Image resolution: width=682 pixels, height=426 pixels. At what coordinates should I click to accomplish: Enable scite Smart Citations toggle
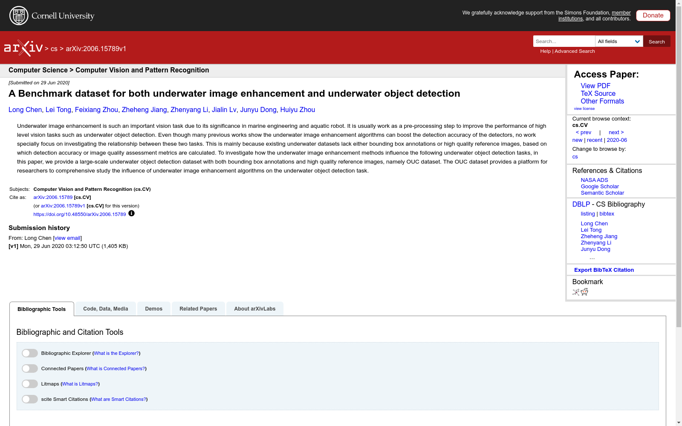[30, 399]
